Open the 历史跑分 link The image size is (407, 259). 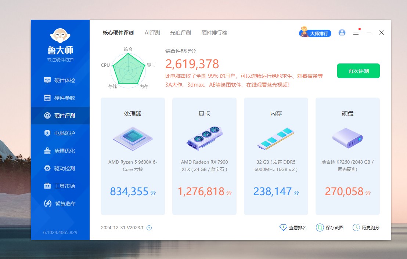(370, 227)
